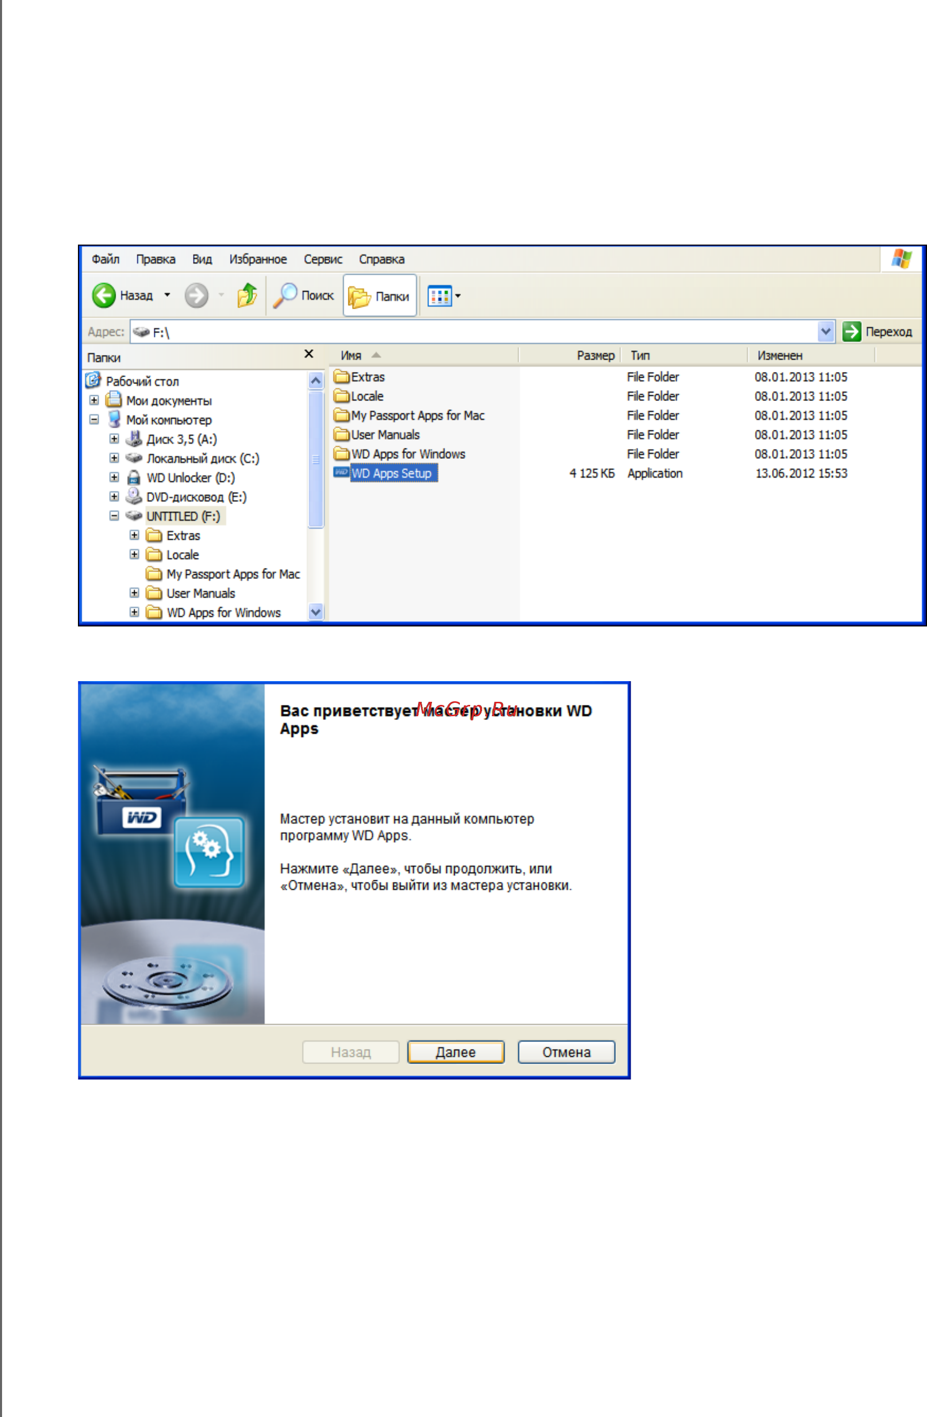Viewport: 927px width, 1417px height.
Task: Select Extras folder icon in tree
Action: pyautogui.click(x=154, y=535)
